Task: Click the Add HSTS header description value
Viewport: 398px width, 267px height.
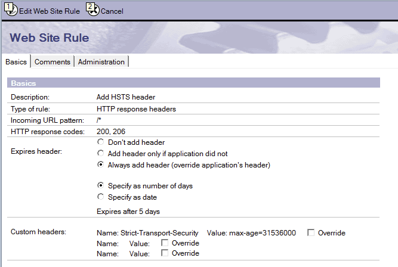Action: (127, 97)
